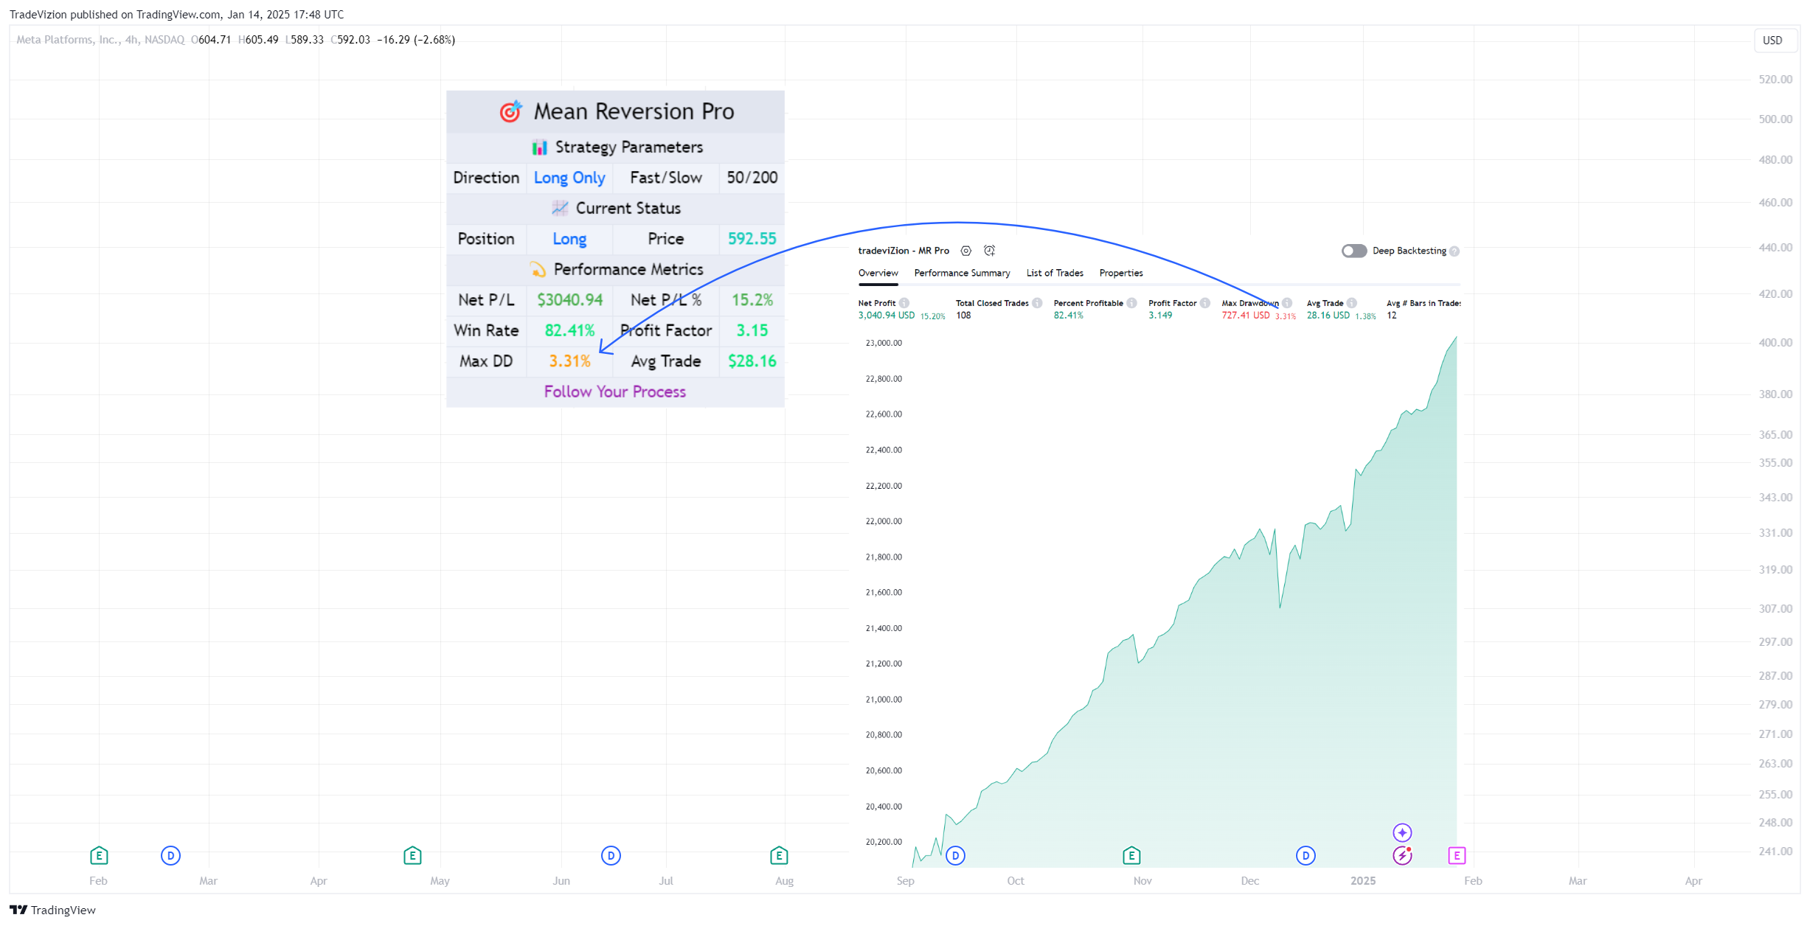Click the Net Profit info icon
The width and height of the screenshot is (1810, 926).
[x=904, y=303]
